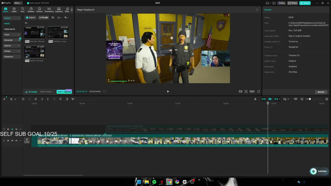This screenshot has height=186, width=331.
Task: Select the BULADA...RP.mp4 media thumbnail
Action: point(35,32)
